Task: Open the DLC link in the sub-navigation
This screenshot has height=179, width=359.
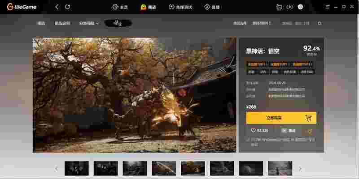Action: [262, 23]
